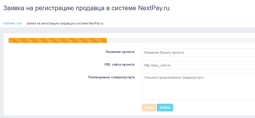The height and width of the screenshot is (118, 255).
Task: Click the right end of the orange progress stripes
Action: (x=105, y=40)
